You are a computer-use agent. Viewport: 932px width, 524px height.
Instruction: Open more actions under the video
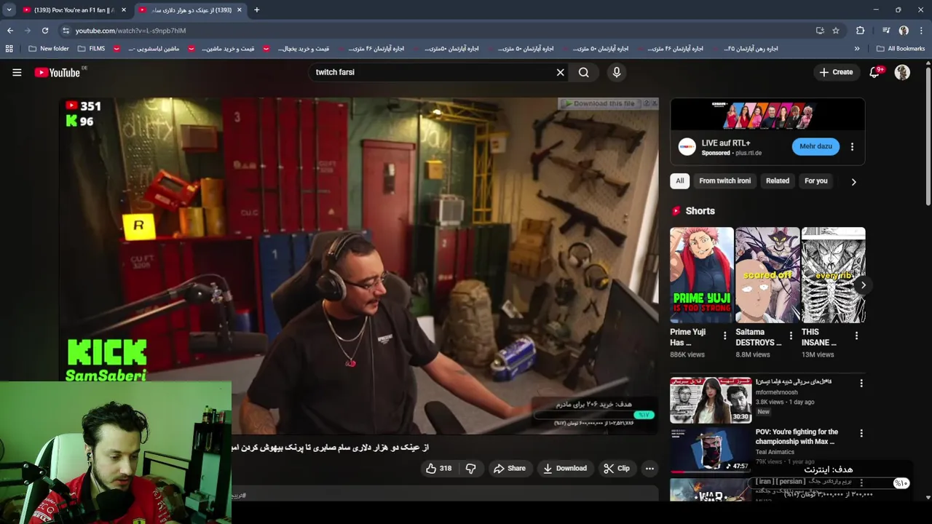tap(649, 469)
